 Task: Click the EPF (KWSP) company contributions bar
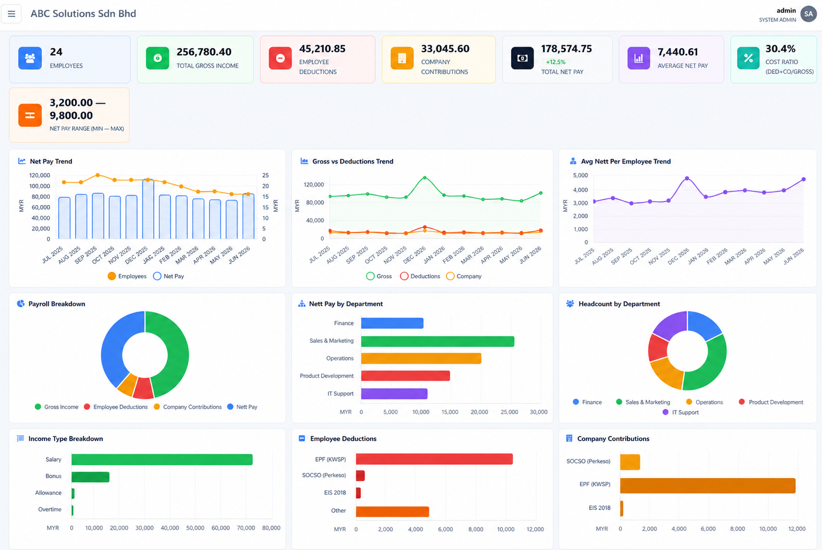click(708, 486)
